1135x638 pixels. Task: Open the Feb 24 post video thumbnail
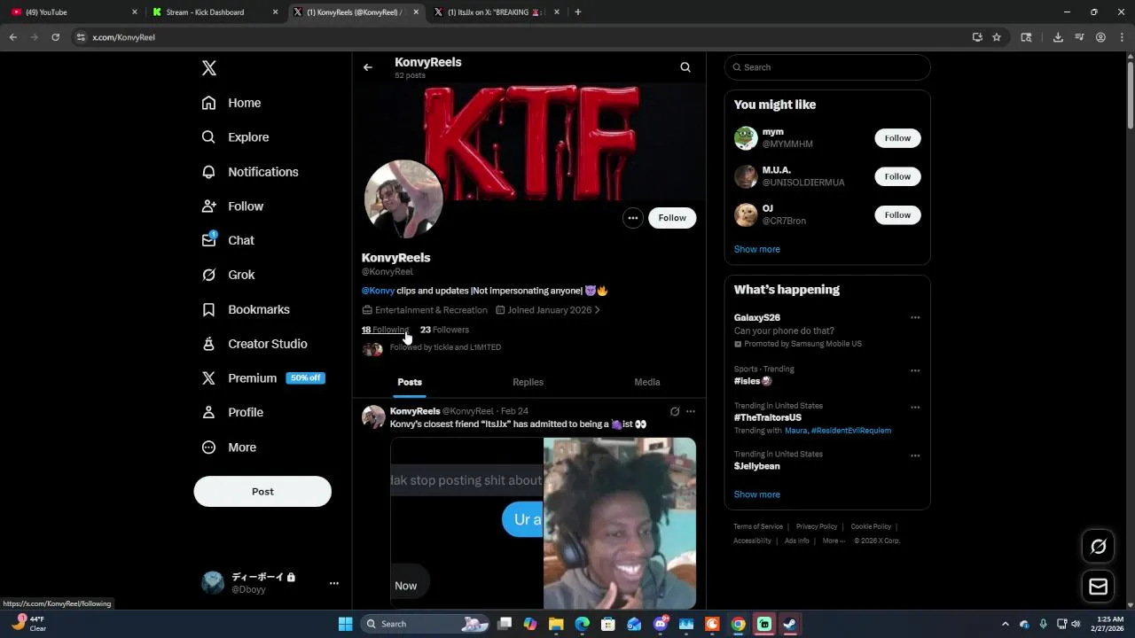coord(543,523)
